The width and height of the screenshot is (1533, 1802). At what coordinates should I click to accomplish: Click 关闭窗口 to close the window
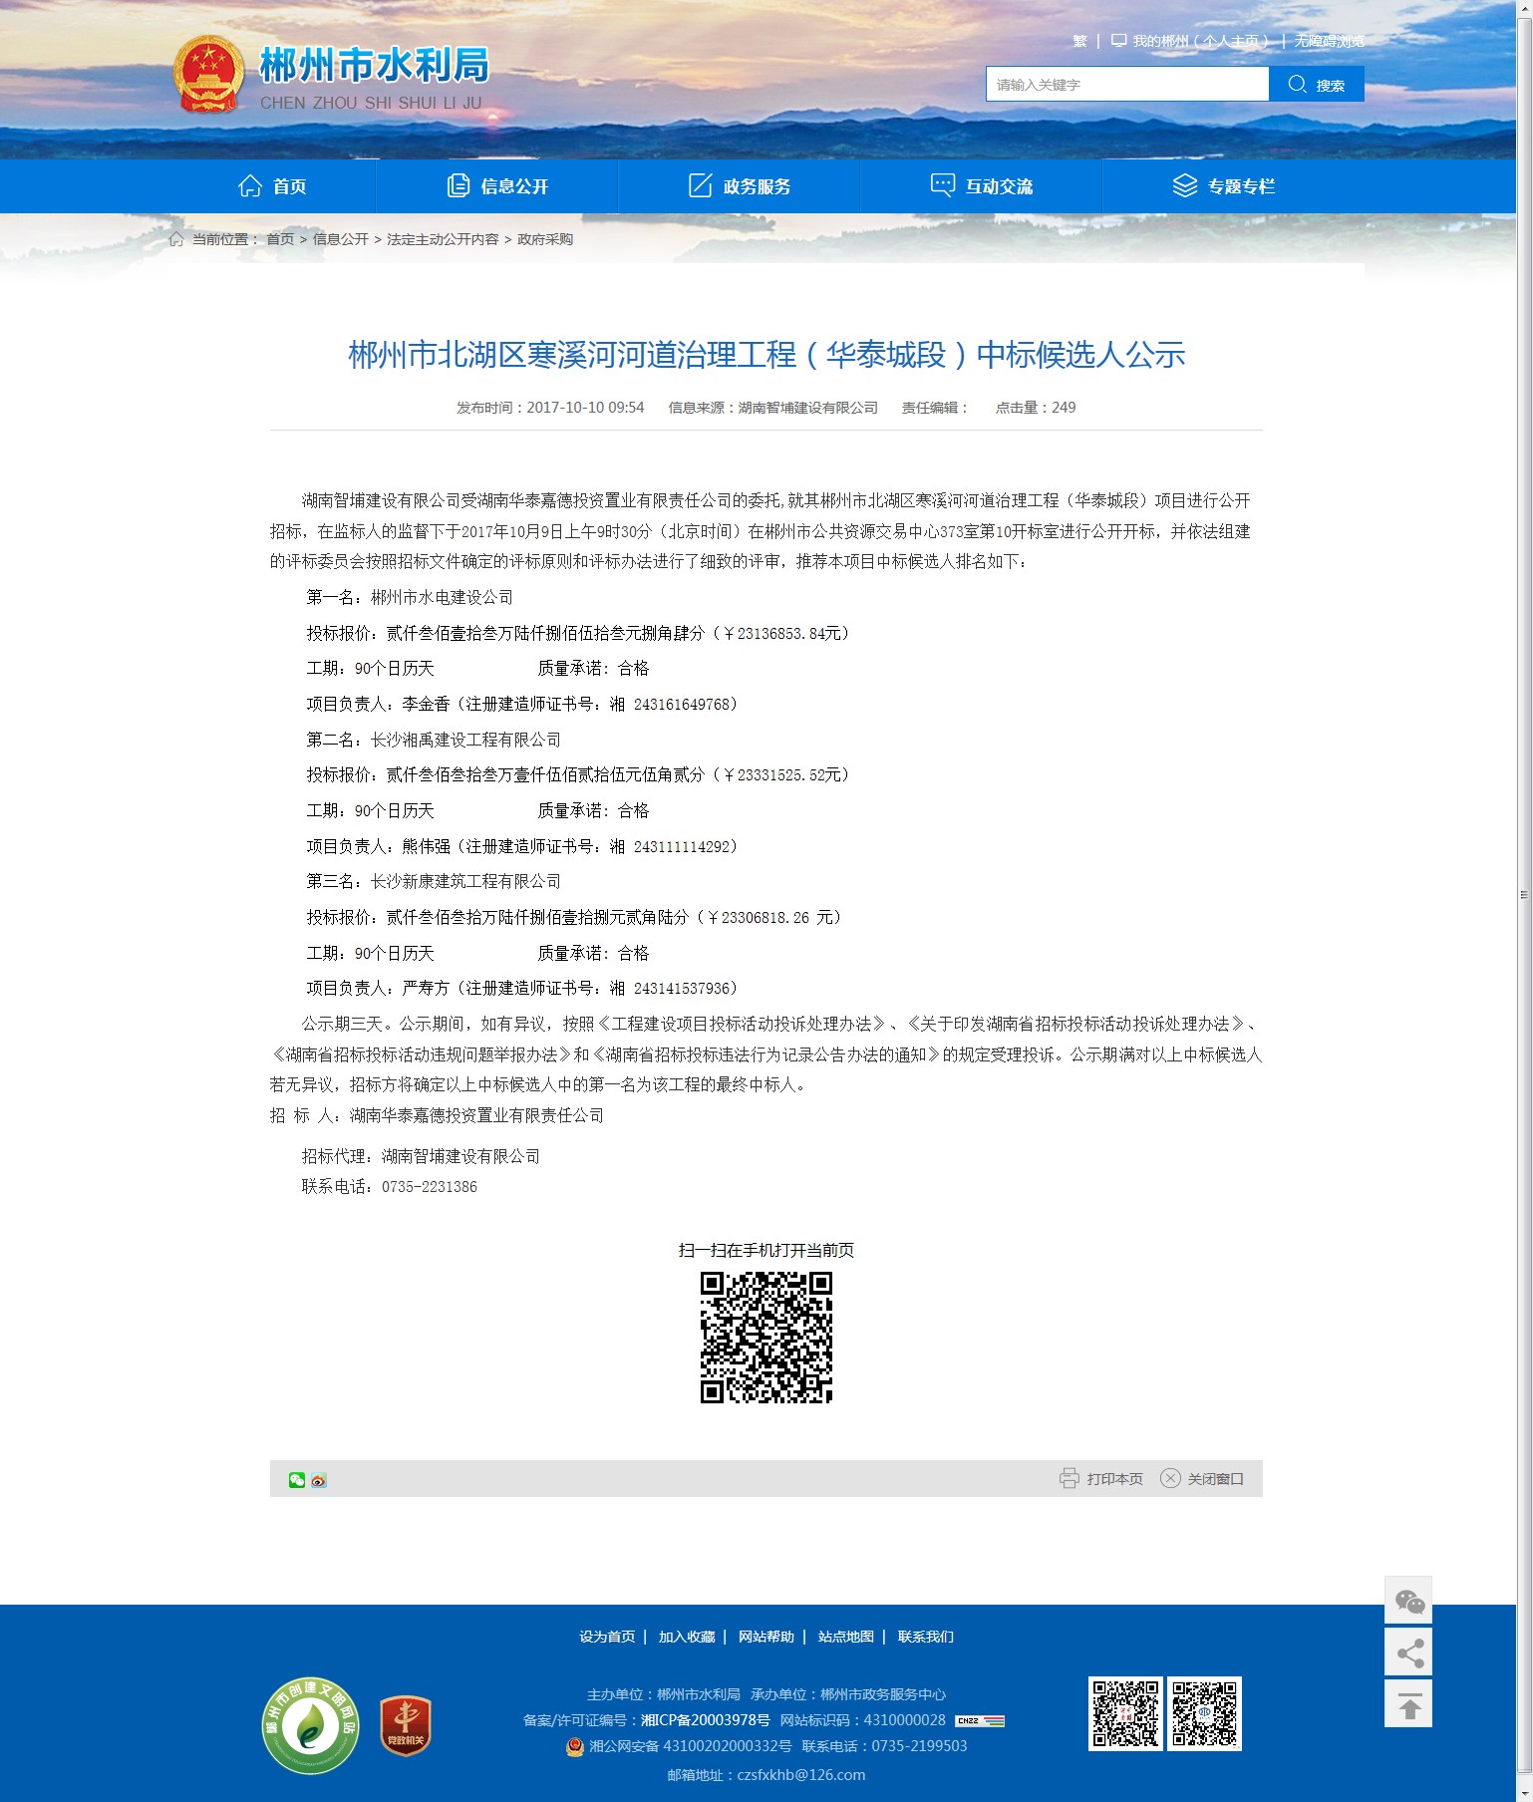[x=1202, y=1479]
